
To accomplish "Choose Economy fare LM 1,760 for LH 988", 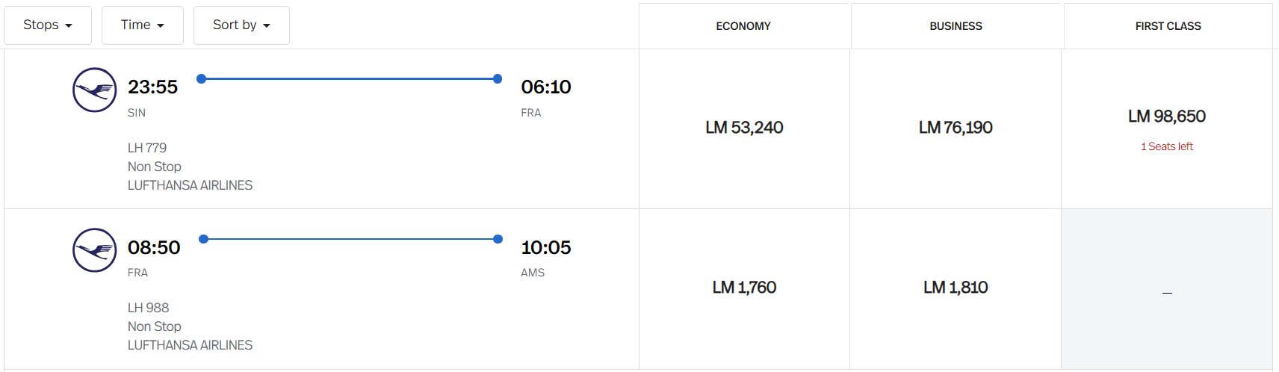I will pos(744,288).
